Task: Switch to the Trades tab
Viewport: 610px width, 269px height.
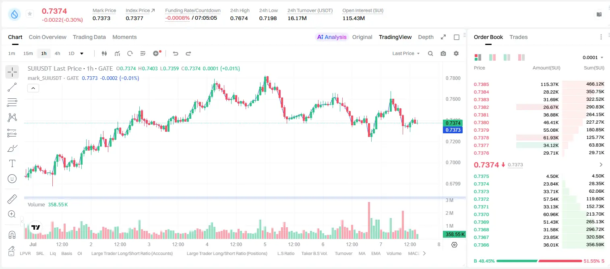Action: 518,37
